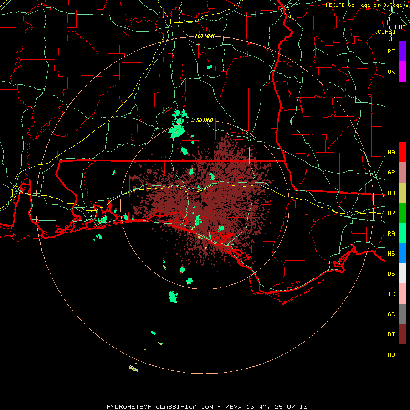Click the HYDROMETEOR CLASSIFICATION title text
The width and height of the screenshot is (410, 410).
tap(160, 407)
